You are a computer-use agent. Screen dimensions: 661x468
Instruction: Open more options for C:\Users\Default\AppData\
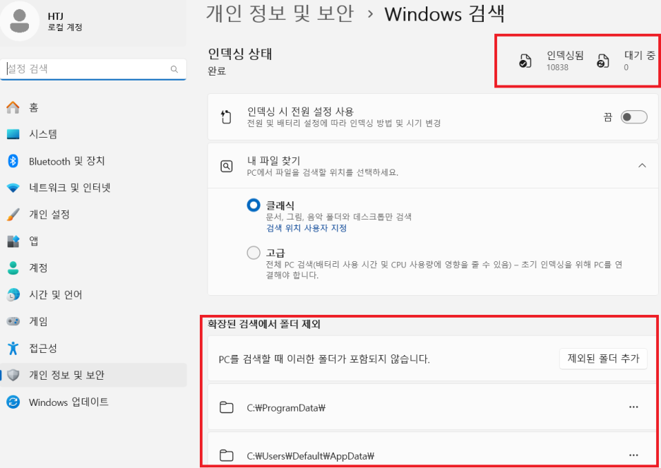click(x=633, y=455)
